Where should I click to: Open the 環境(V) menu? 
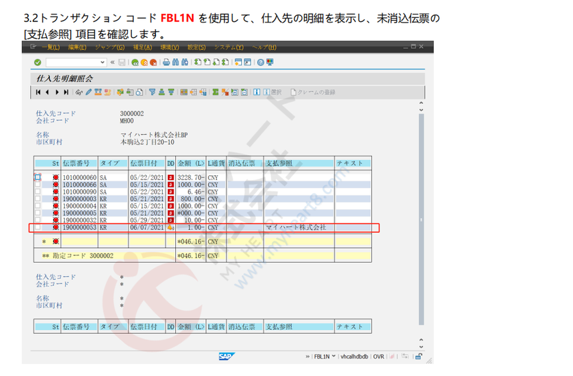click(169, 47)
